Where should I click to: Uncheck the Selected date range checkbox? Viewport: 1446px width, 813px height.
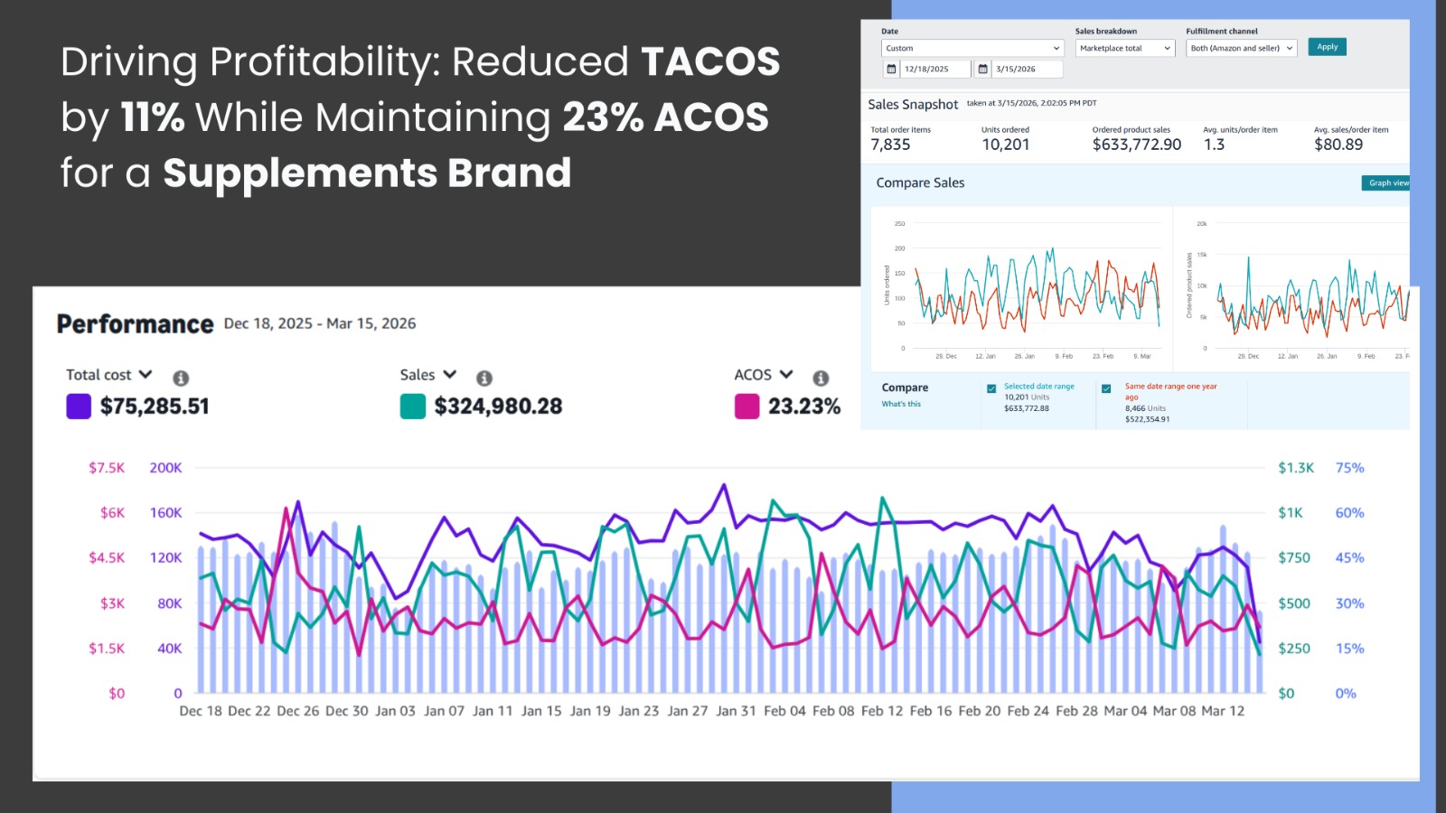991,388
